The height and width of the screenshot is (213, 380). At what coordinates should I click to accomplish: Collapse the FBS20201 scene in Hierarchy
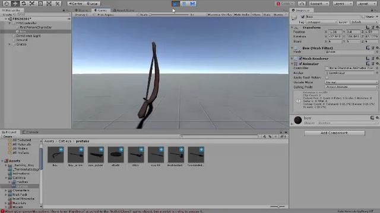(6, 19)
